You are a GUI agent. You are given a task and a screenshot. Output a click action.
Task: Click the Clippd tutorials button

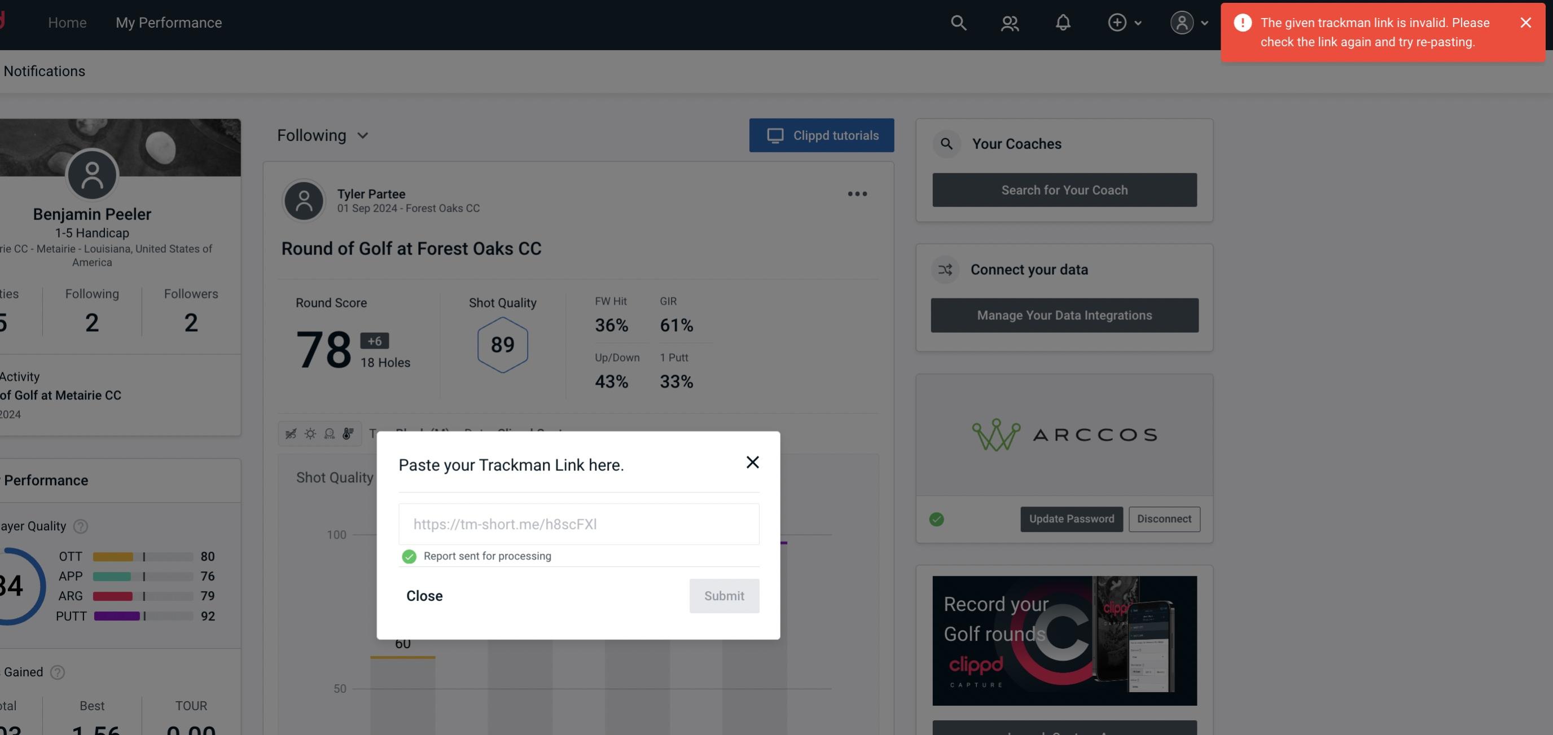(822, 135)
